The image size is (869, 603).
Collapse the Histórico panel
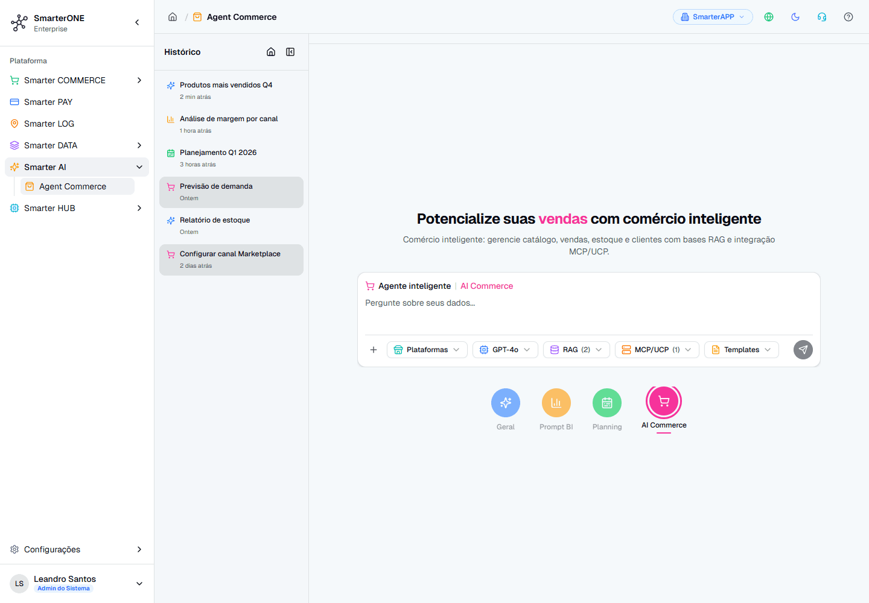click(290, 52)
